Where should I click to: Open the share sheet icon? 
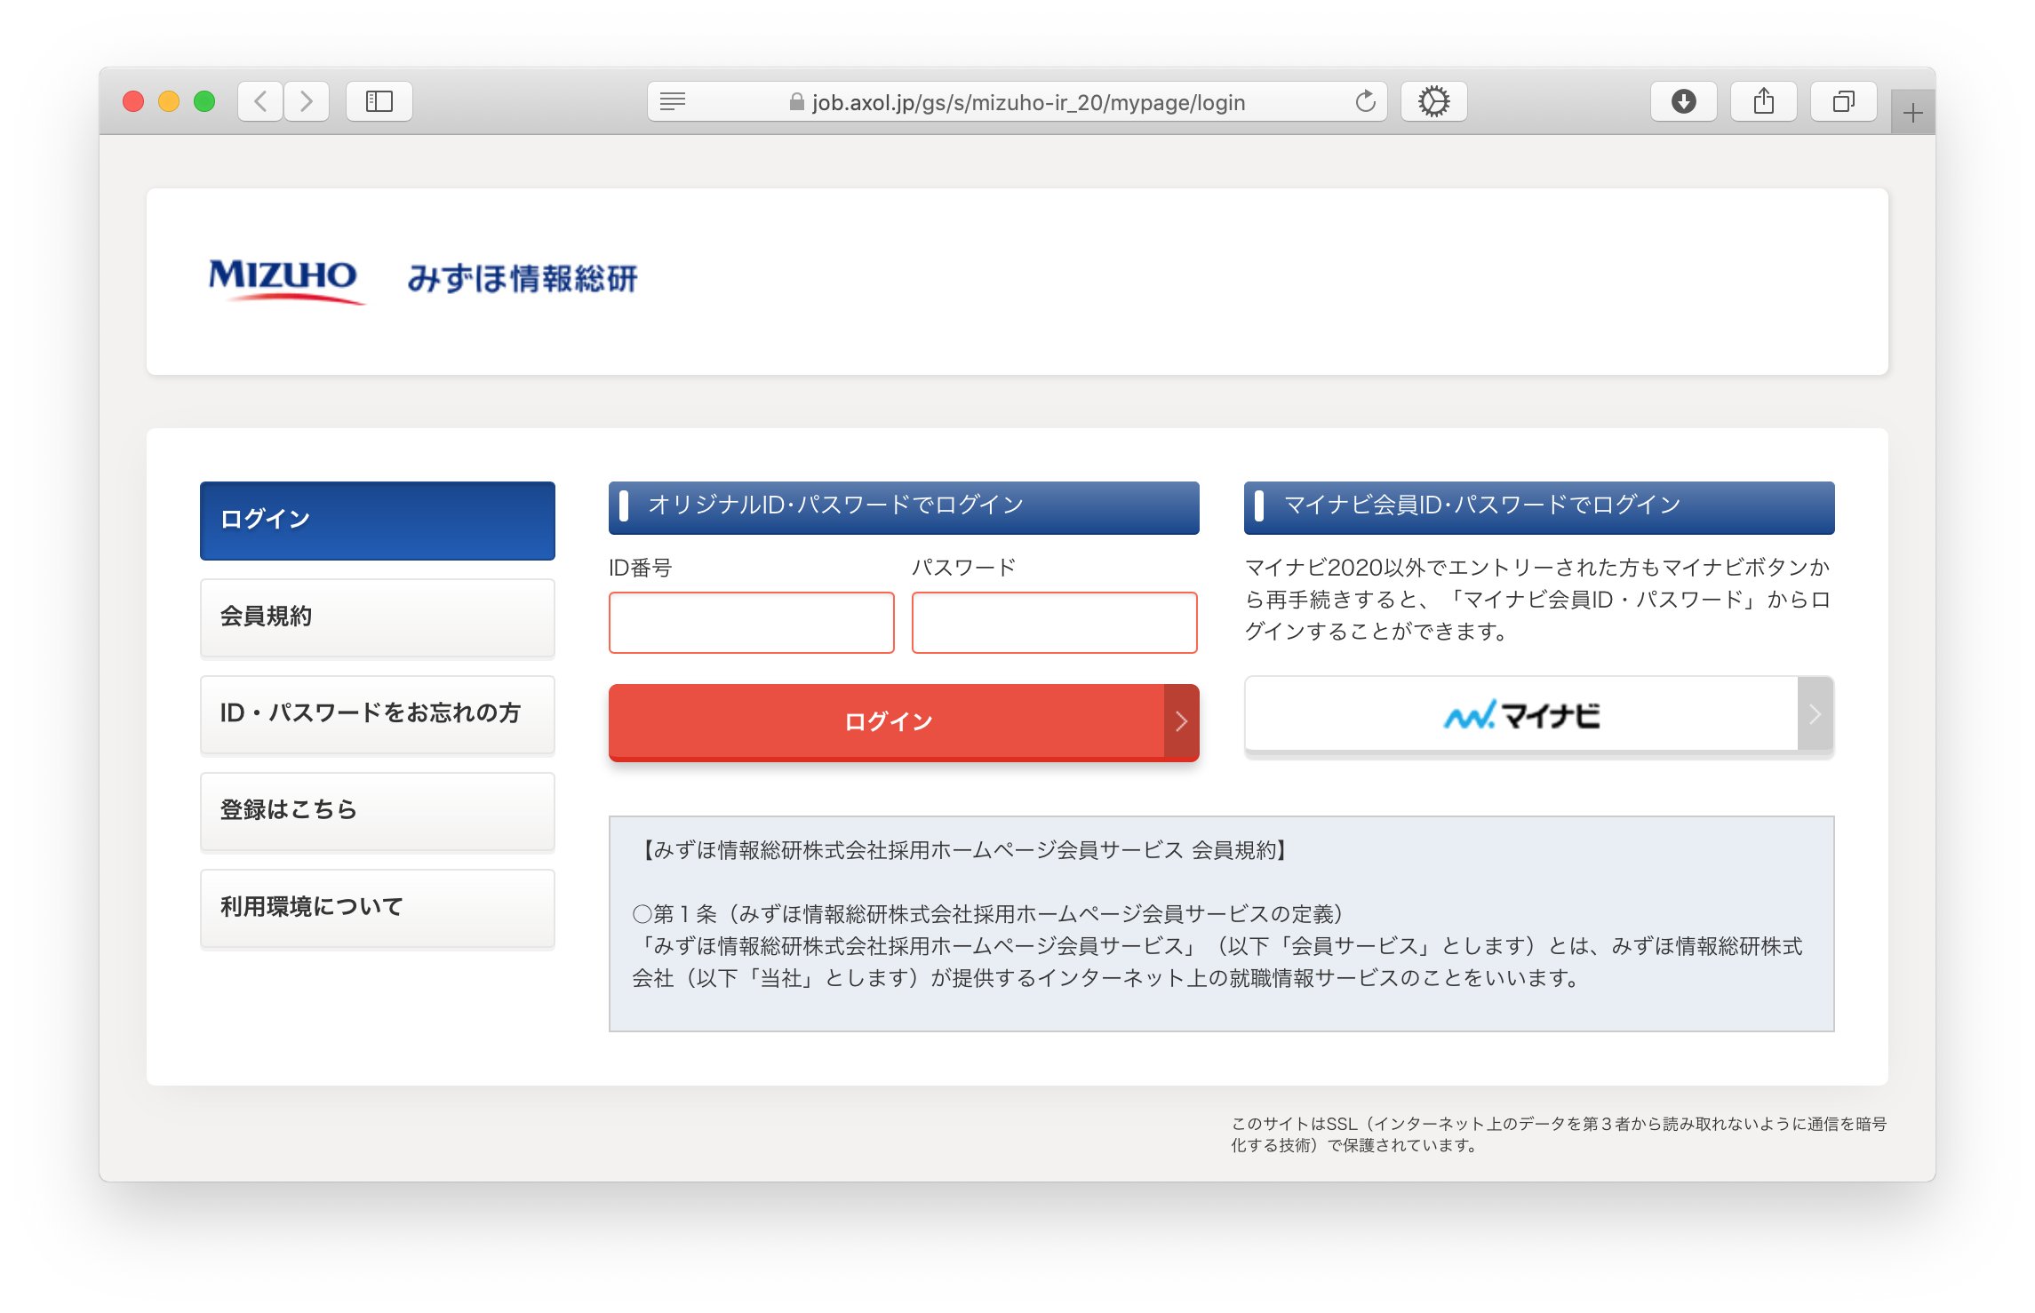1763,100
